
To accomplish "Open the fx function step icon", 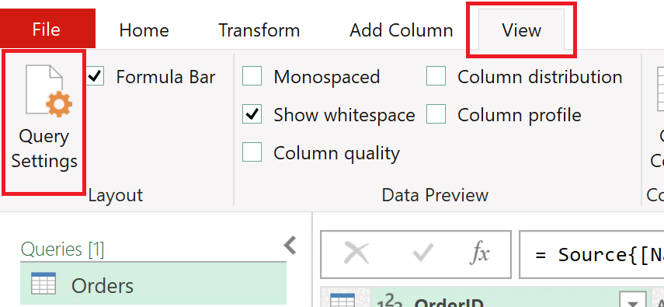I will pos(480,253).
